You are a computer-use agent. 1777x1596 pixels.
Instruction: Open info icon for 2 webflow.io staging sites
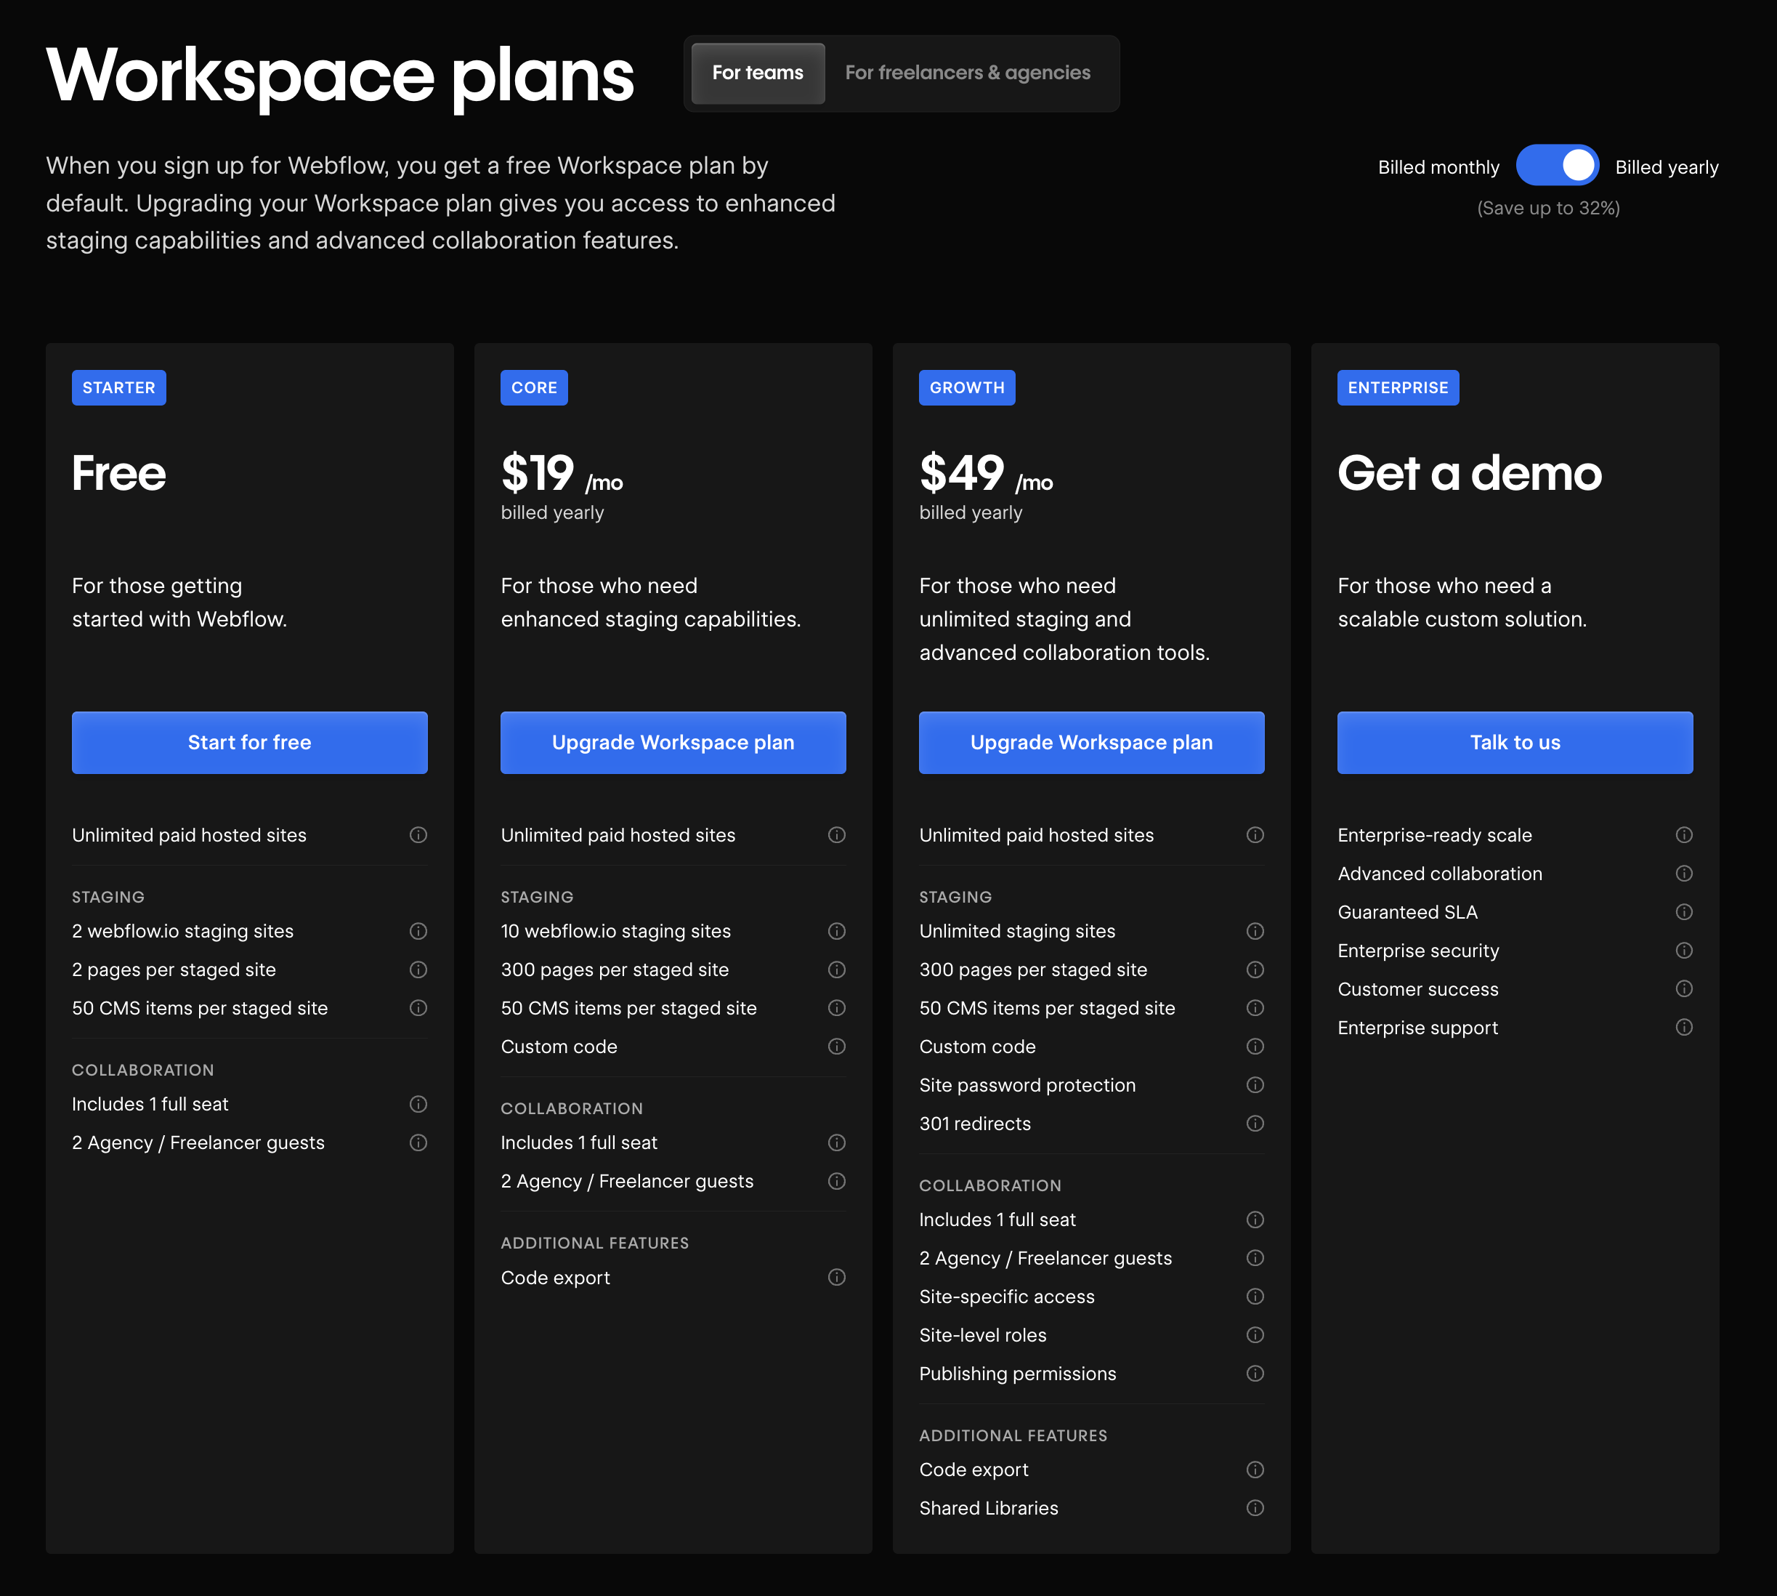coord(418,931)
